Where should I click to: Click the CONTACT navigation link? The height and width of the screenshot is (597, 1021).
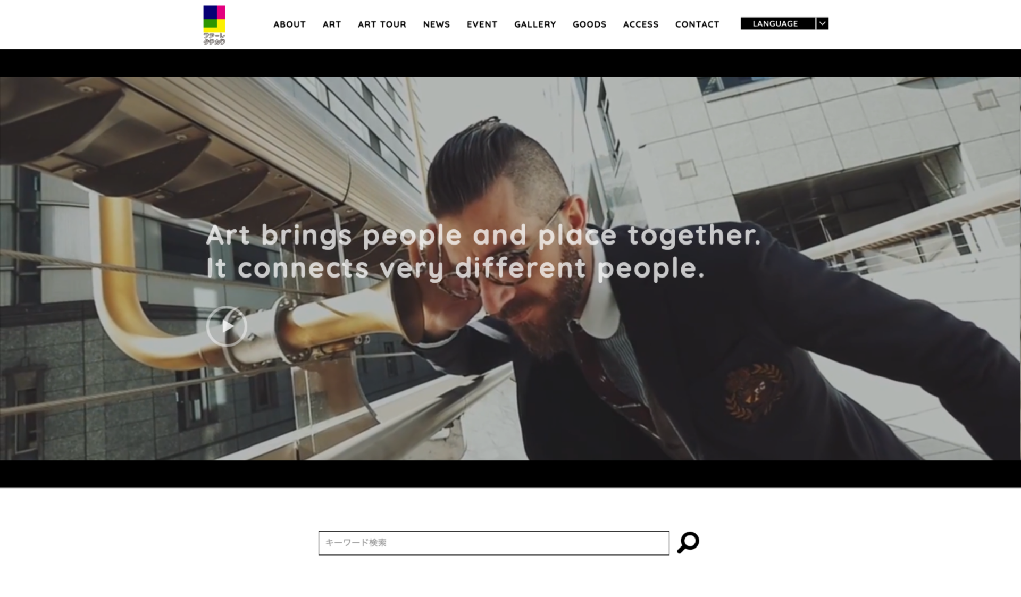[697, 24]
